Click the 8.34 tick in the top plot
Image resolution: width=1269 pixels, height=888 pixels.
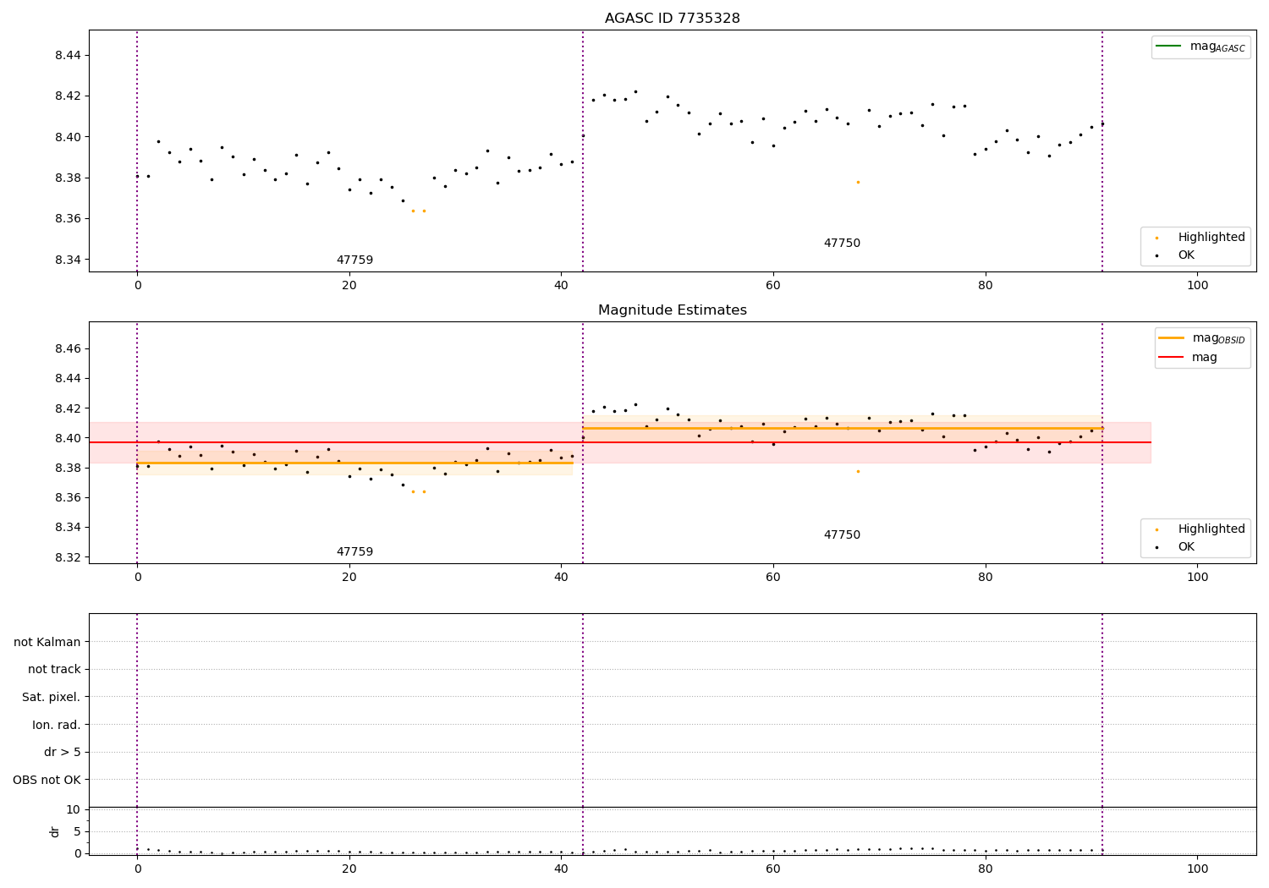coord(68,260)
